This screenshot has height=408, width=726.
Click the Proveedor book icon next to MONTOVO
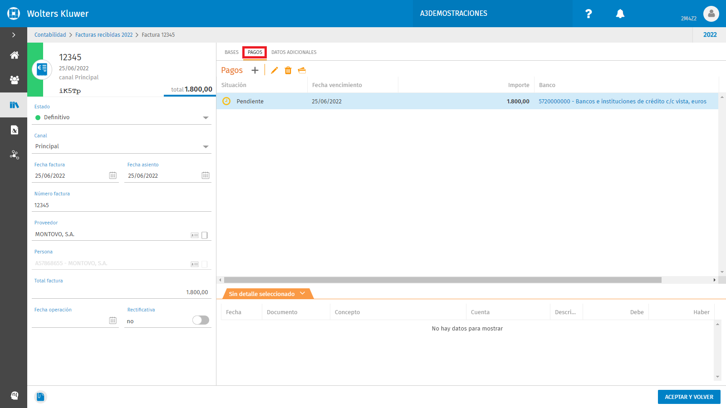[205, 235]
